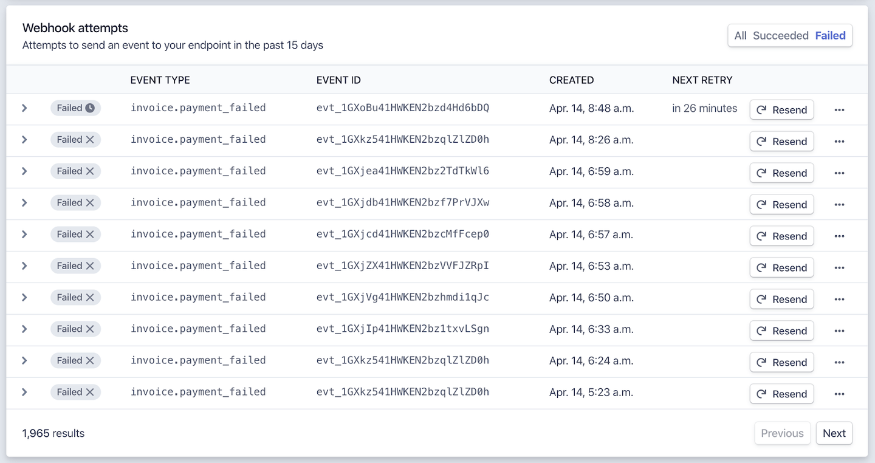Open overflow menu for the 6:50 a.m. attempt
875x463 pixels.
(840, 299)
